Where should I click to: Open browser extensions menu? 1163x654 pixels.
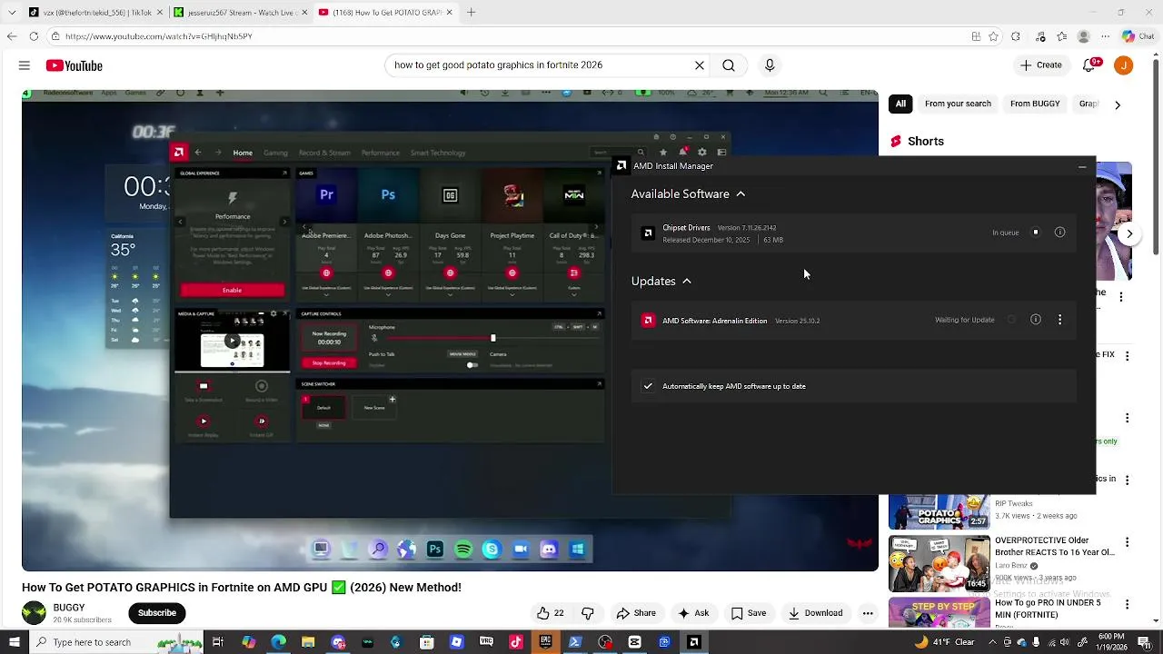pyautogui.click(x=1016, y=36)
